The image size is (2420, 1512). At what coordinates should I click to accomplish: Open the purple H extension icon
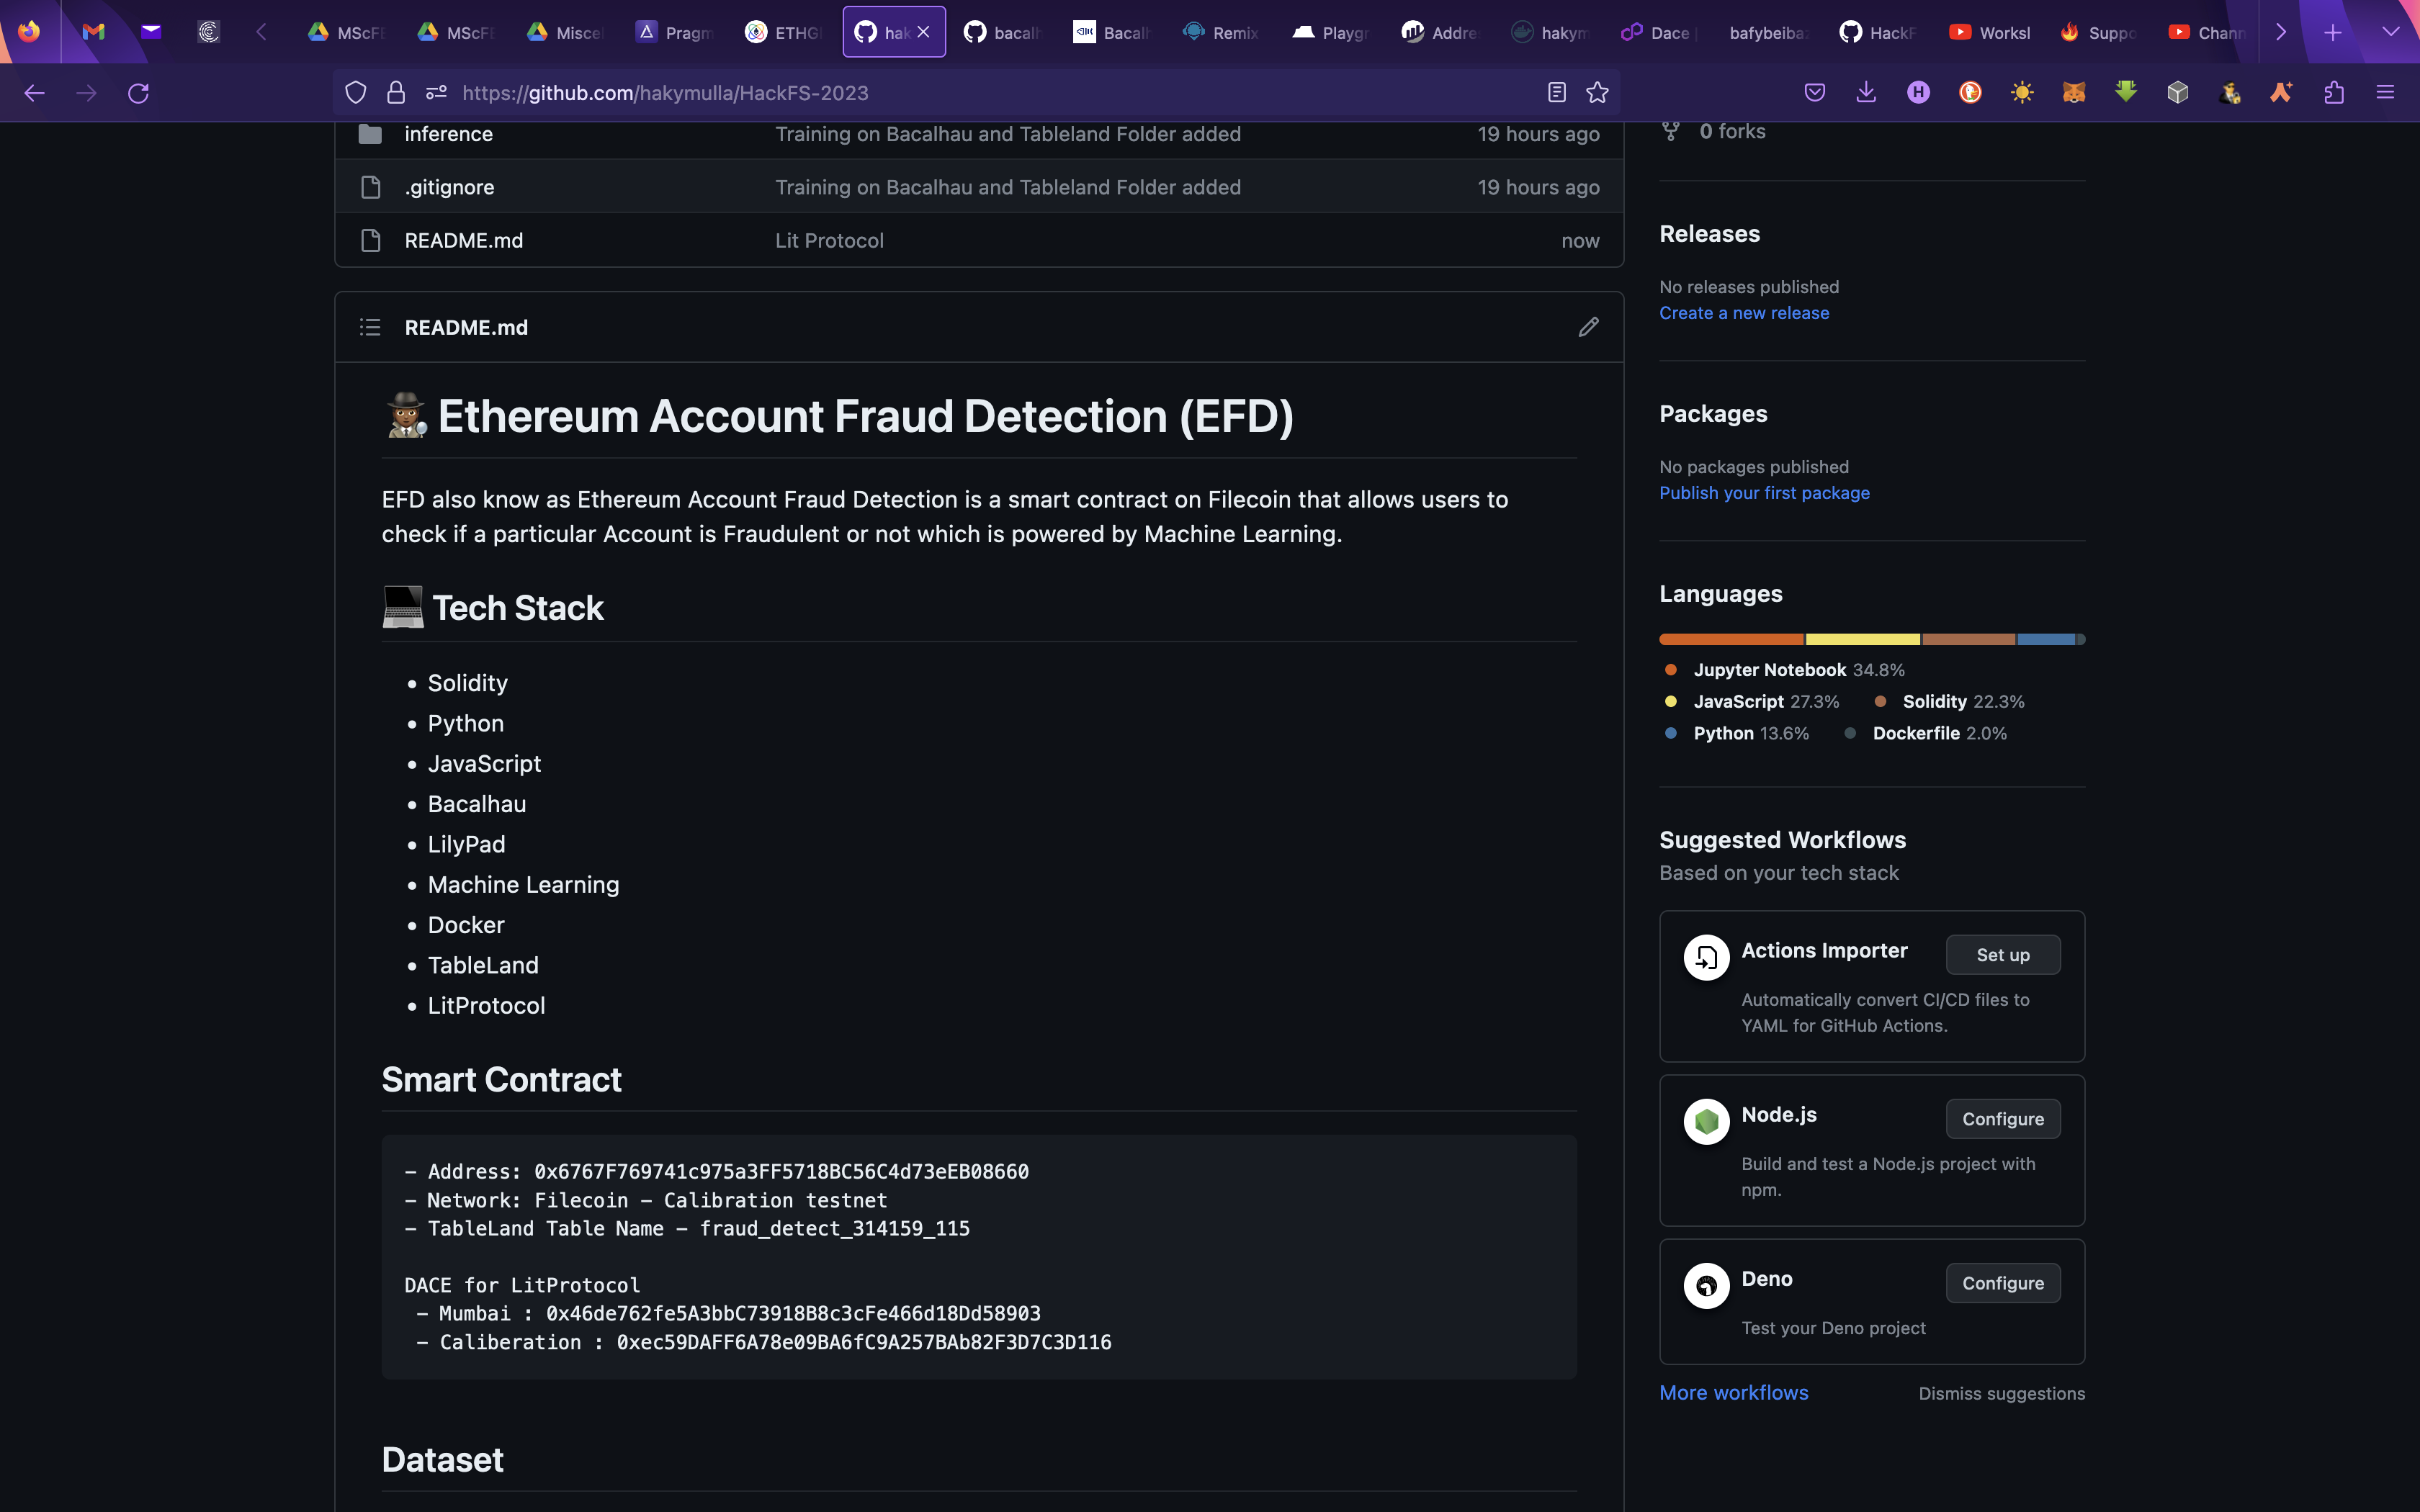pyautogui.click(x=1918, y=93)
